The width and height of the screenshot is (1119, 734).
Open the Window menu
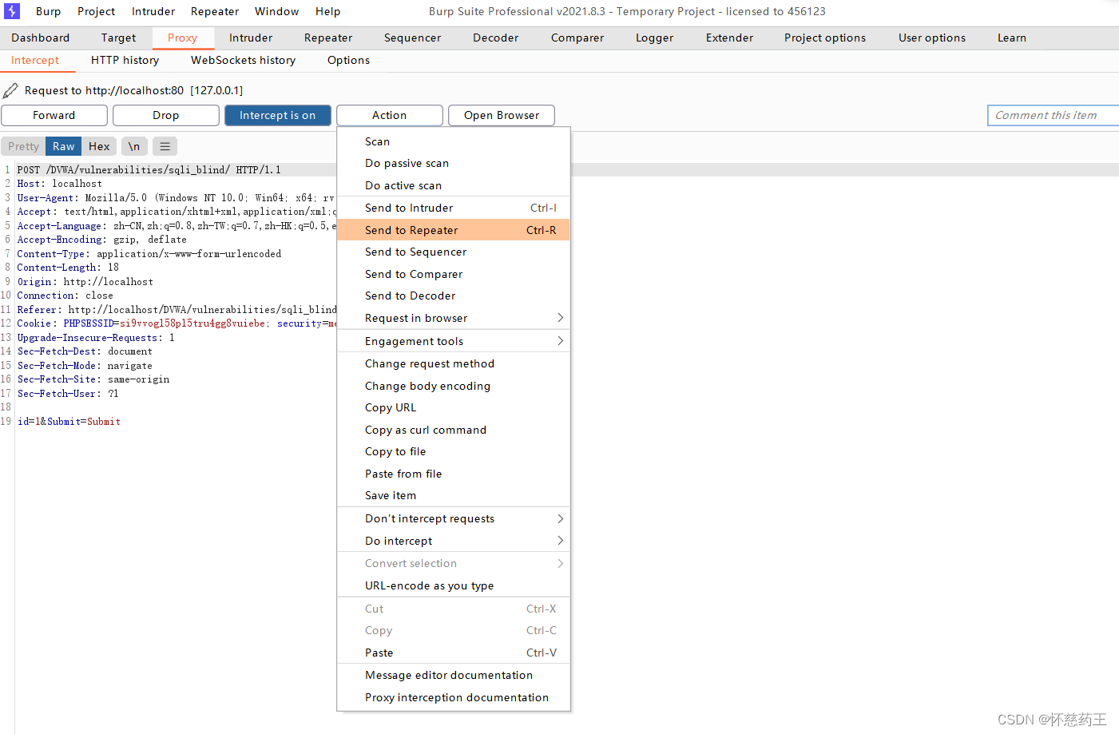pos(277,11)
